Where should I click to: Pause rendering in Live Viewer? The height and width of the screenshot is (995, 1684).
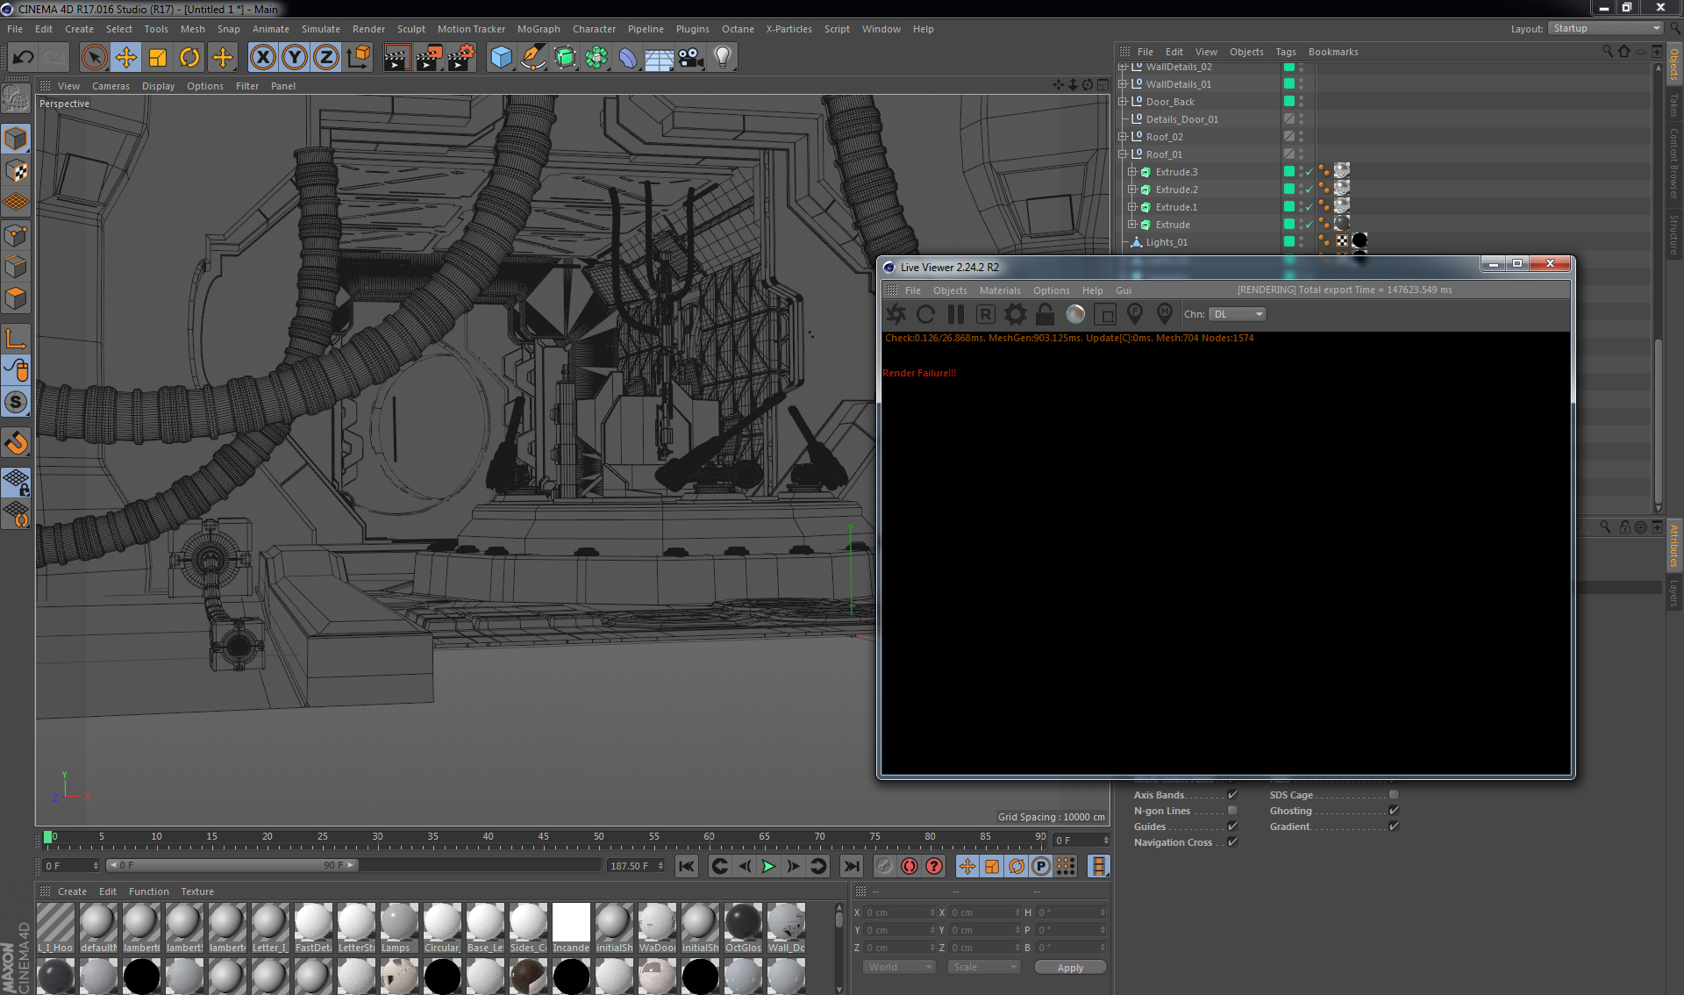point(956,314)
